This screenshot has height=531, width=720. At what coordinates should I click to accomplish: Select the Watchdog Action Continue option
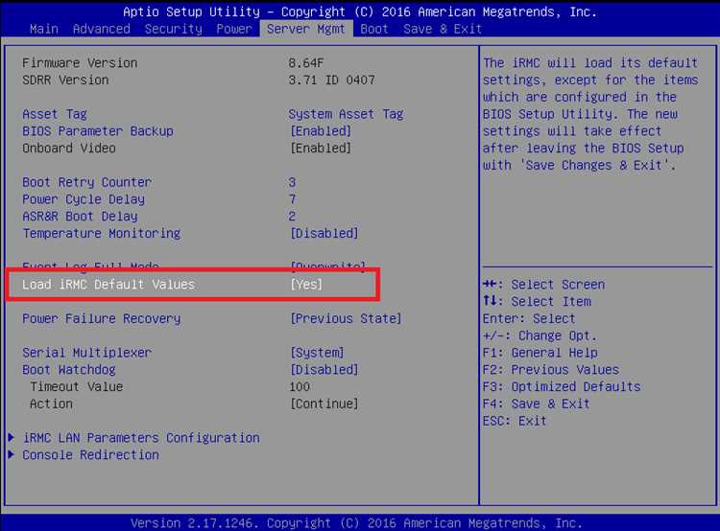tap(324, 404)
